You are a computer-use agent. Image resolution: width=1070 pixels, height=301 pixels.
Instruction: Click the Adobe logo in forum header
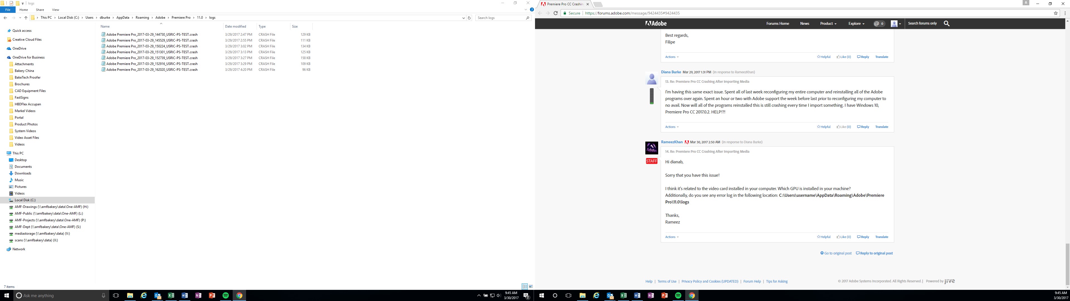point(656,24)
